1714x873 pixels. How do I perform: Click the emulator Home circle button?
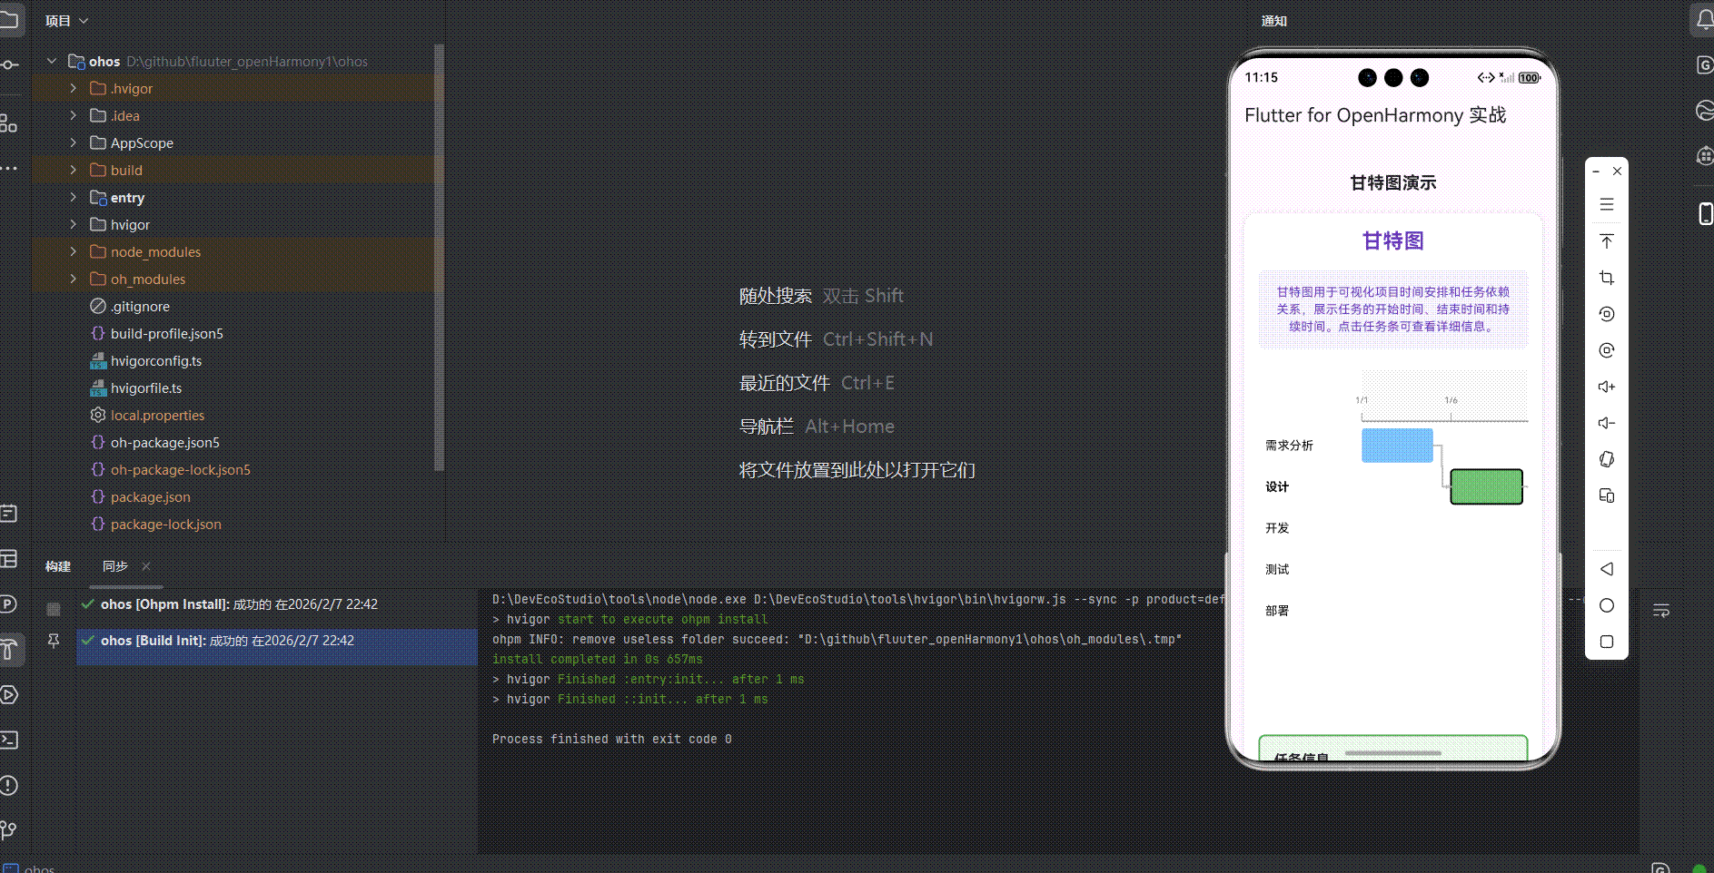coord(1606,605)
